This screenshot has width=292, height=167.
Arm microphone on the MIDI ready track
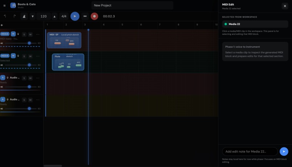click(x=18, y=34)
